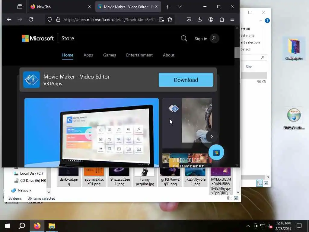The image size is (309, 232).
Task: Close the Movie Maker tab
Action: (x=156, y=7)
